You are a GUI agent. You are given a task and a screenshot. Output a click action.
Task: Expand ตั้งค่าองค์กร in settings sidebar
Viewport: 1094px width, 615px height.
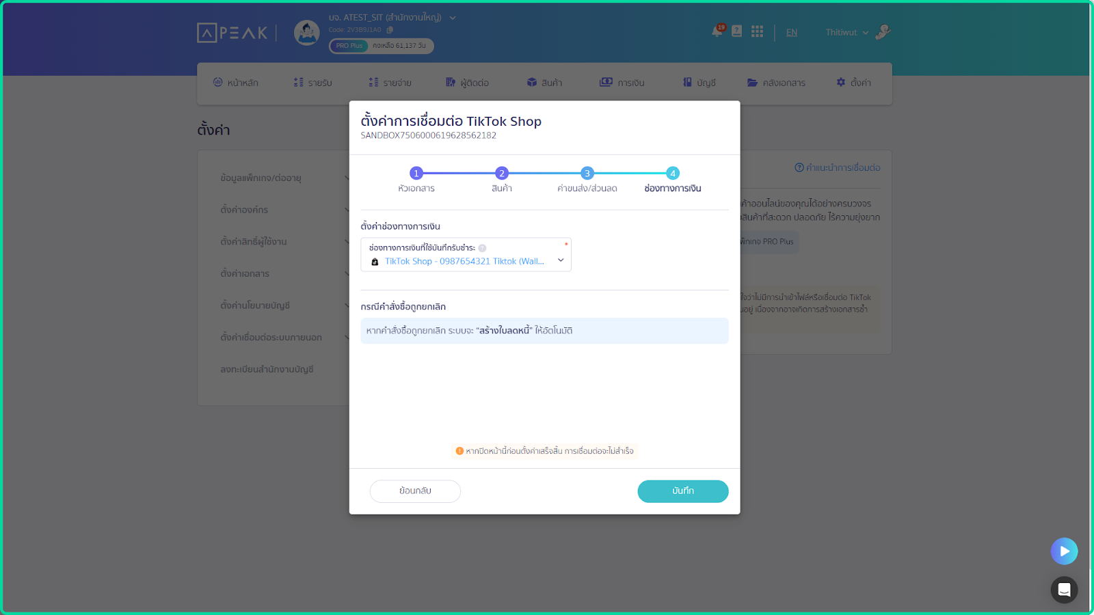[x=284, y=210]
